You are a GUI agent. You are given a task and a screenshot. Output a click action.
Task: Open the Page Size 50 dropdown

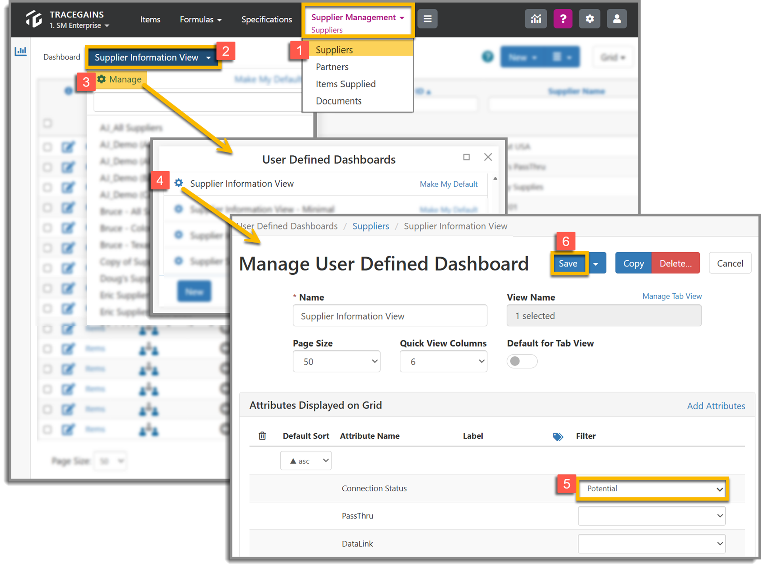click(336, 361)
